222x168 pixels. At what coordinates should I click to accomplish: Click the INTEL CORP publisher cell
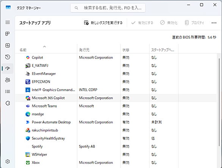(x=88, y=90)
